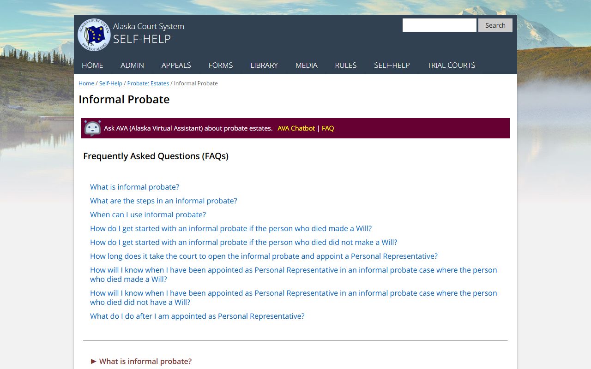591x369 pixels.
Task: Select the MEDIA menu item
Action: point(307,65)
